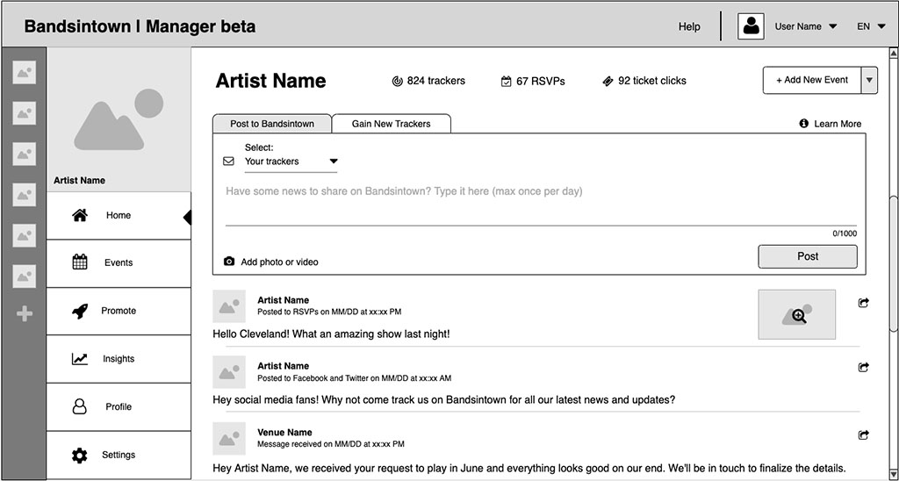Click the 92 ticket clicks stat
Screen dimensions: 899x481
point(644,82)
